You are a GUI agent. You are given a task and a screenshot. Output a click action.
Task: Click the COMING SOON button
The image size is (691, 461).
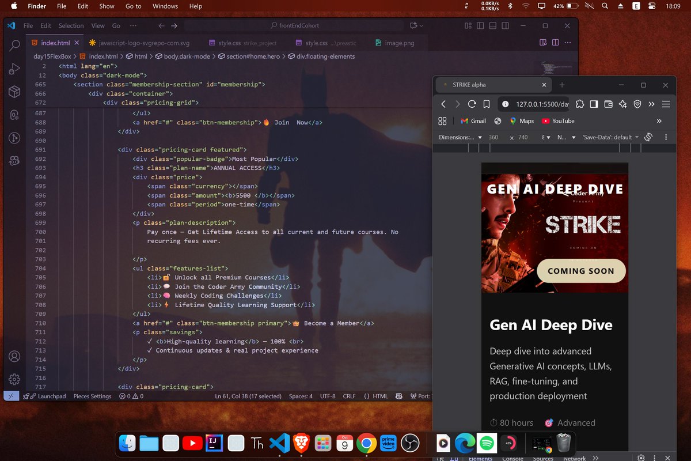pos(580,271)
